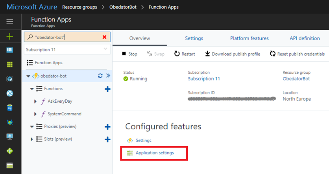Click the Restart button
This screenshot has height=174, width=329.
[184, 54]
